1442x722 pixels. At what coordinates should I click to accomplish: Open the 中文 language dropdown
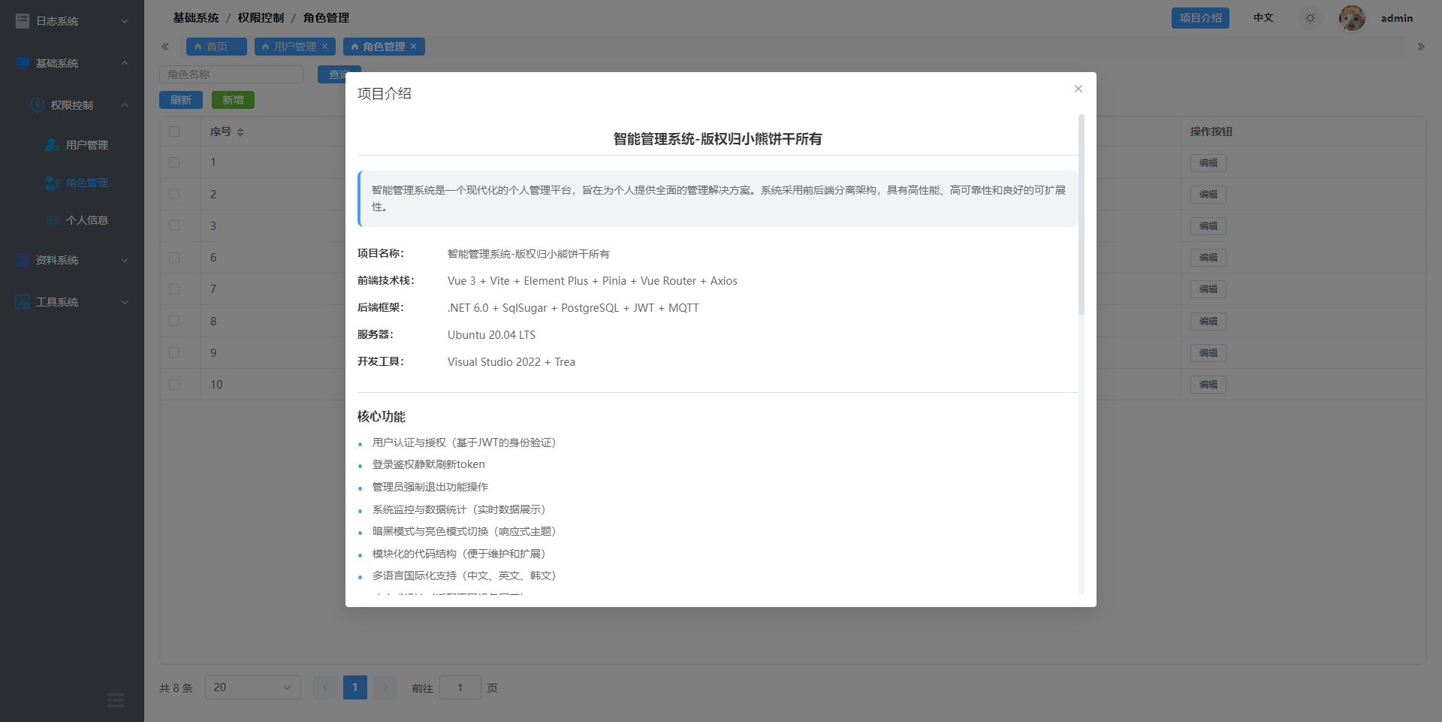click(x=1263, y=18)
